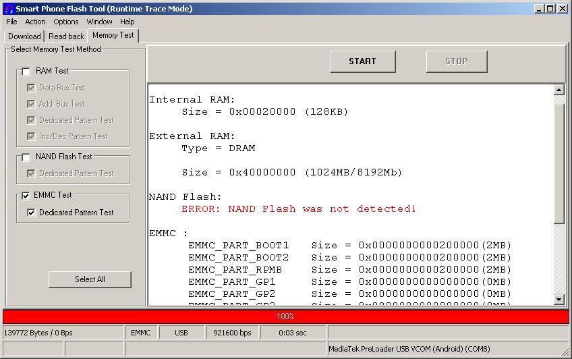Click the 0x00020000 (128KB) size line

coord(265,112)
